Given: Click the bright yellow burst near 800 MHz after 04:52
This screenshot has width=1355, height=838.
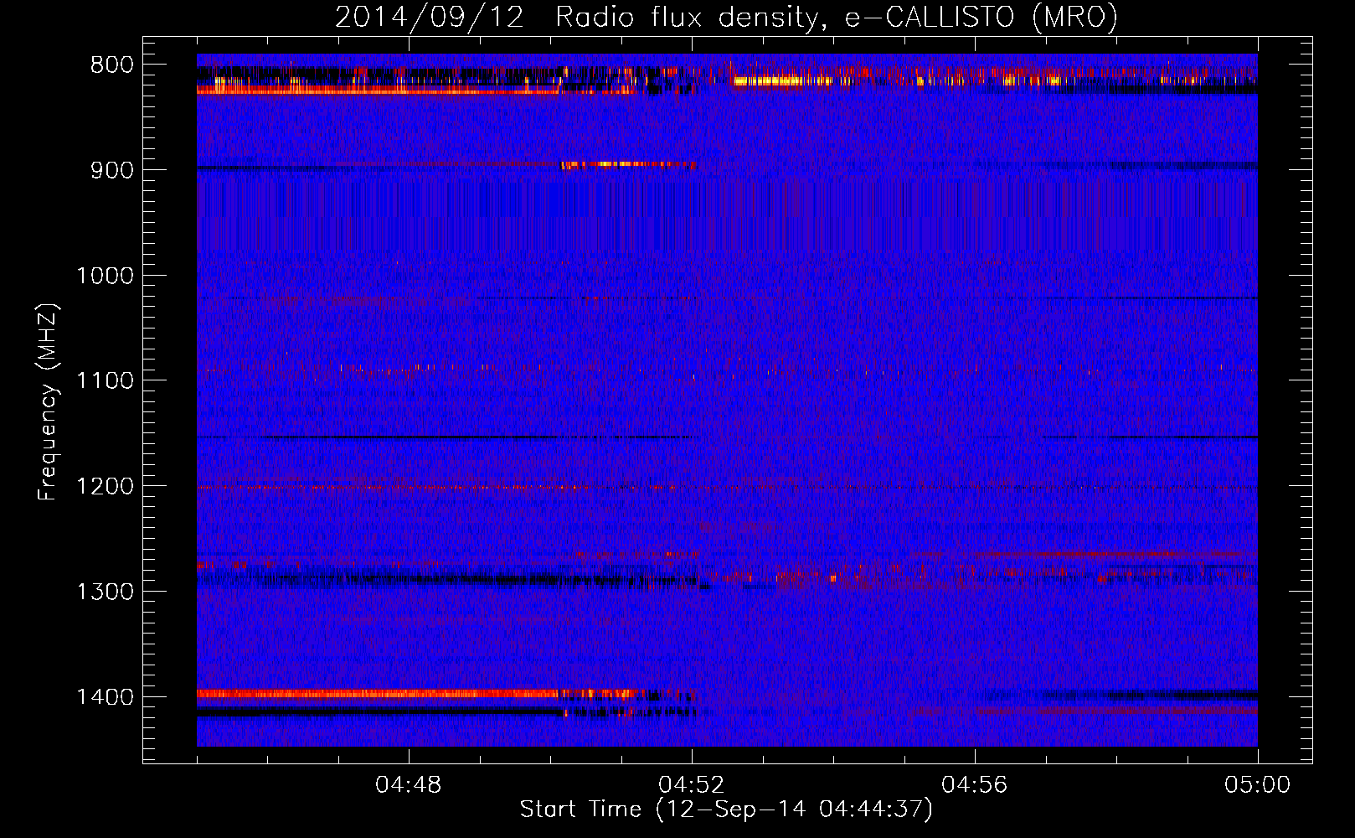Looking at the screenshot, I should click(781, 81).
